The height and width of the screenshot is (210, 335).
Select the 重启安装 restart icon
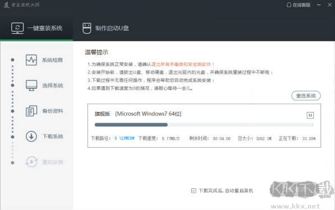pyautogui.click(x=31, y=162)
